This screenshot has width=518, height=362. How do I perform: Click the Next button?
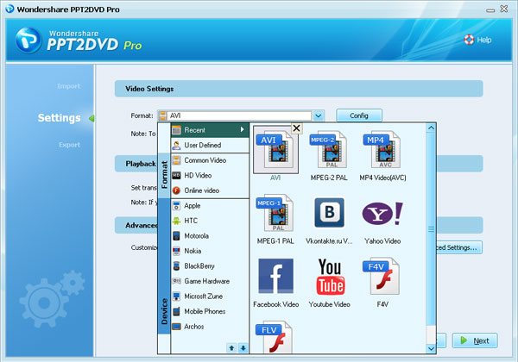coord(475,340)
